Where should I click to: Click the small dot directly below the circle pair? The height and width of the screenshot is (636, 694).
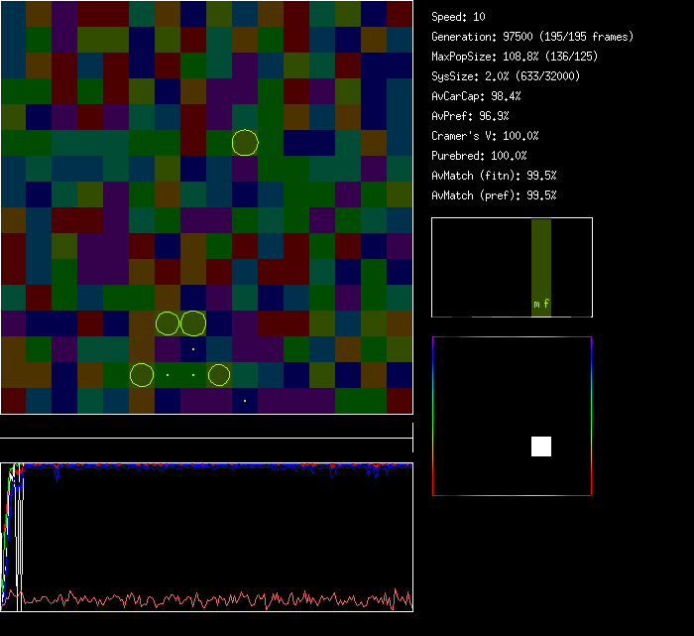coord(193,349)
